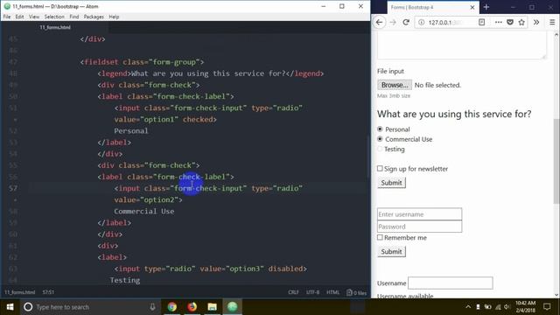
Task: Open Chrome from the taskbar
Action: coord(172,307)
